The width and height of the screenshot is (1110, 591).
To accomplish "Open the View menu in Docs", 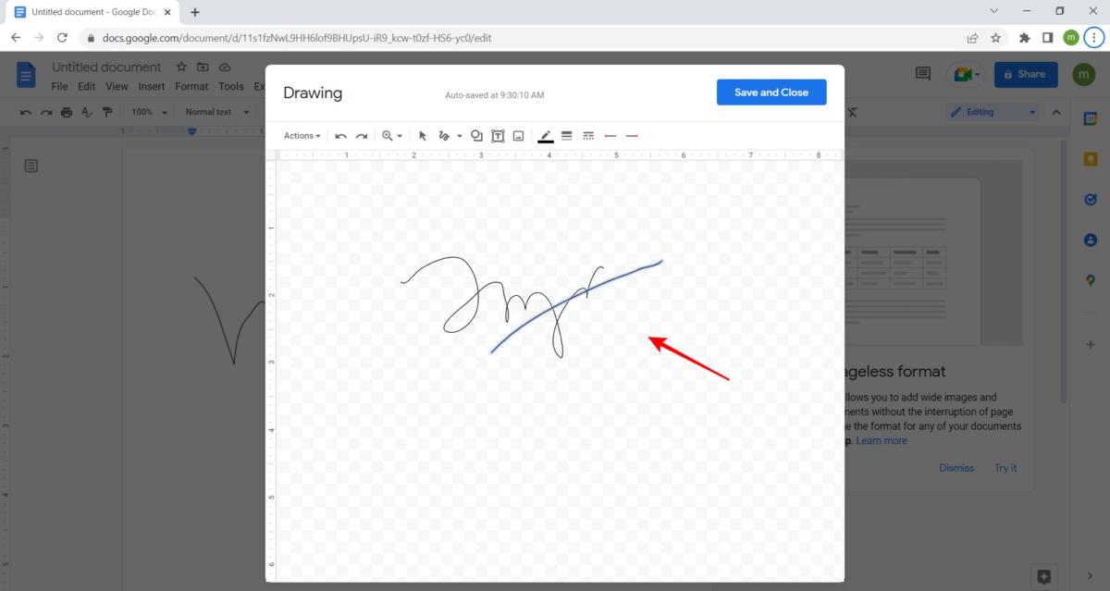I will tap(117, 87).
